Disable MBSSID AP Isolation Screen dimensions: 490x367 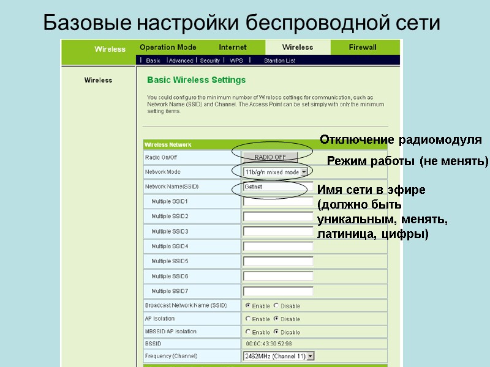point(276,332)
